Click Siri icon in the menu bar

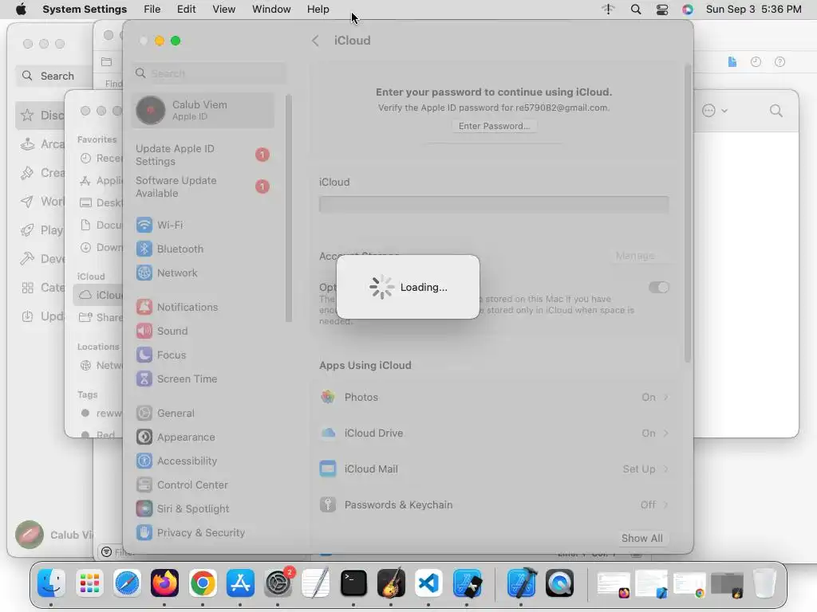click(688, 10)
